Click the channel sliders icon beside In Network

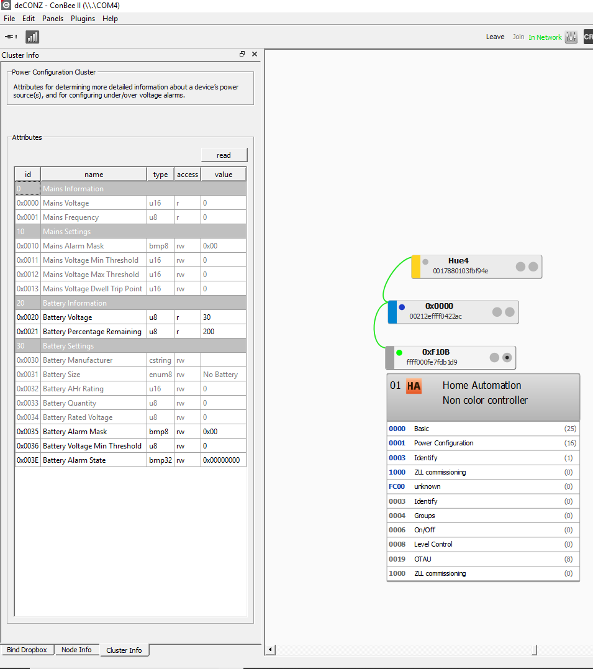click(x=570, y=37)
